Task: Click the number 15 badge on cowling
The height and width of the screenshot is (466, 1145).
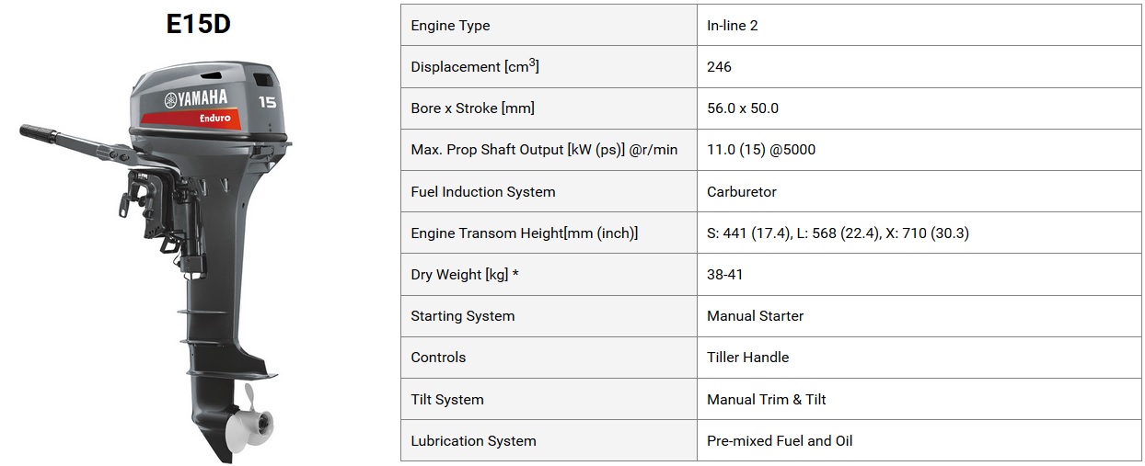Action: (267, 103)
